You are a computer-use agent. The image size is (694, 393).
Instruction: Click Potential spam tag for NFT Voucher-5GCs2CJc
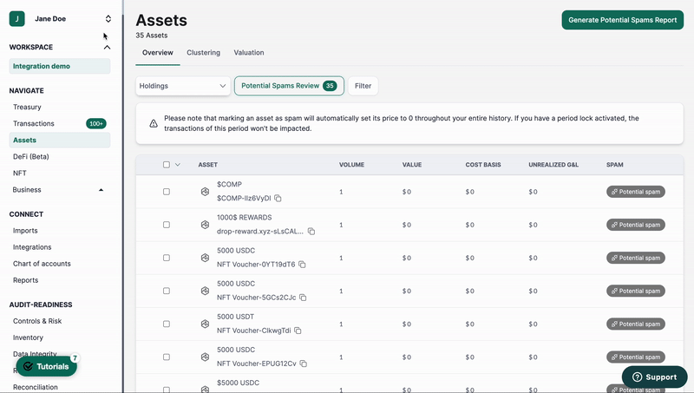point(636,291)
